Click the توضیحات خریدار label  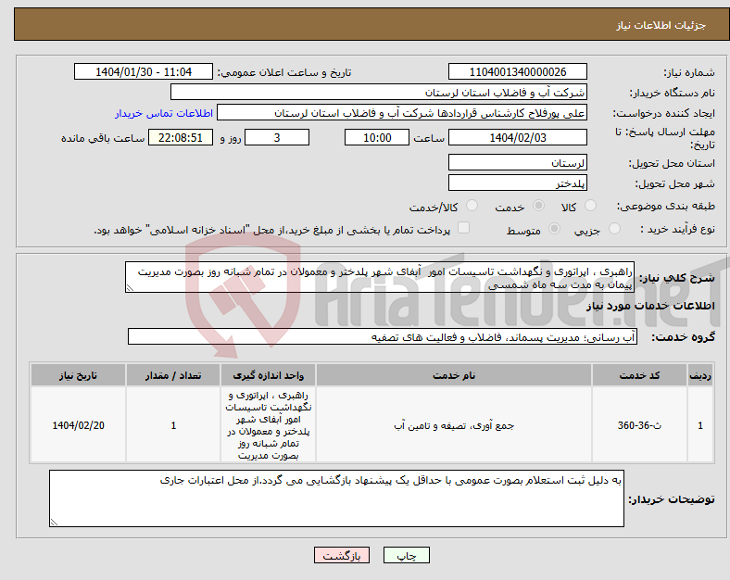[672, 499]
